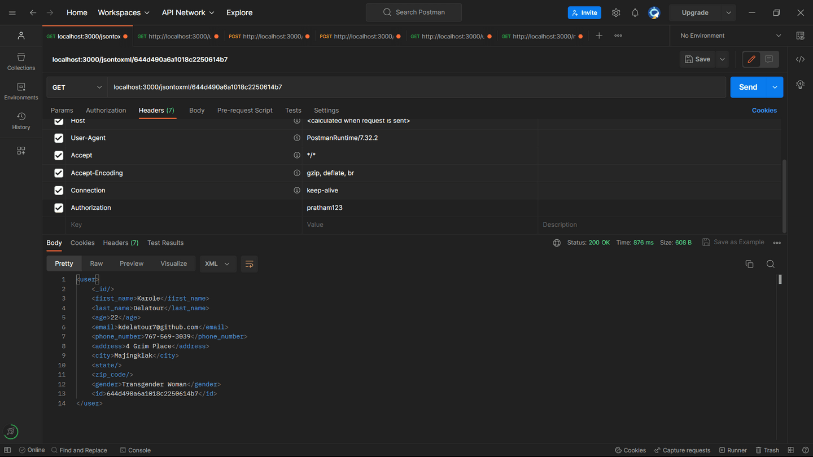Screen dimensions: 813x457
Task: Open the lightbulb info icon
Action: coord(800,85)
